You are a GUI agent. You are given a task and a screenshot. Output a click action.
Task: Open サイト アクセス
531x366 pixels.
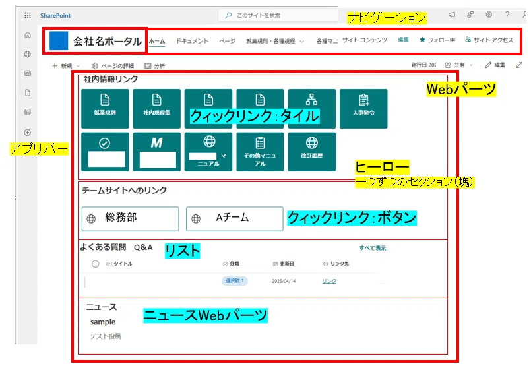tap(489, 40)
